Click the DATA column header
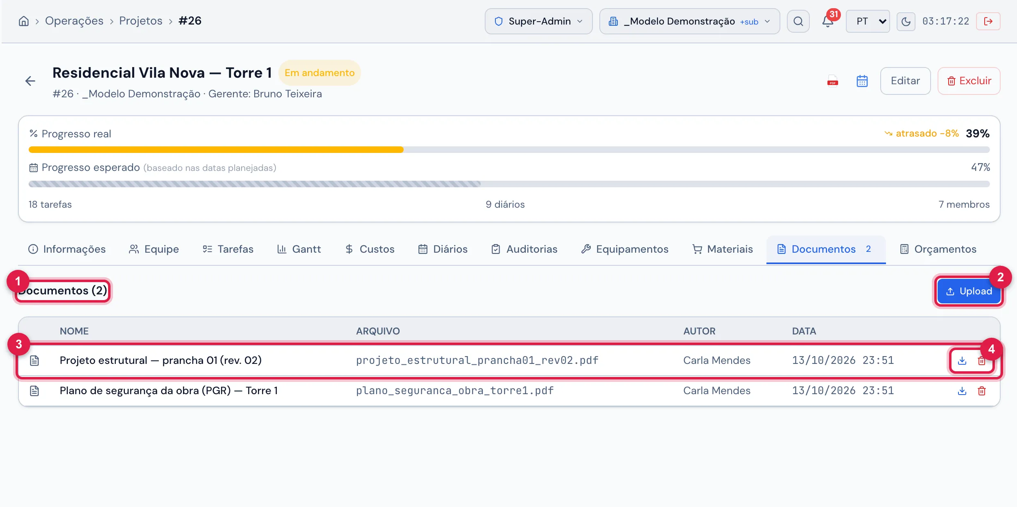The image size is (1017, 507). (804, 331)
